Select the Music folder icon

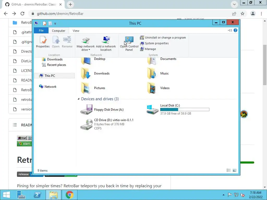pos(152,73)
